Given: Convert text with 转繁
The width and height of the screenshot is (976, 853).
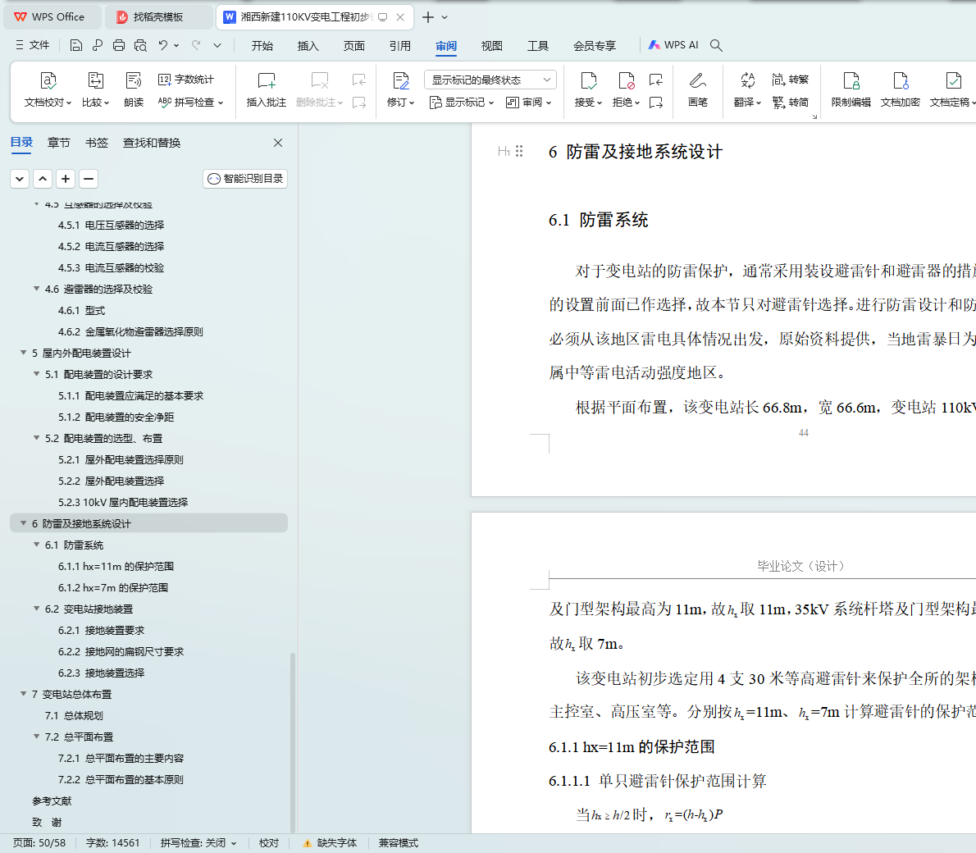Looking at the screenshot, I should (790, 79).
